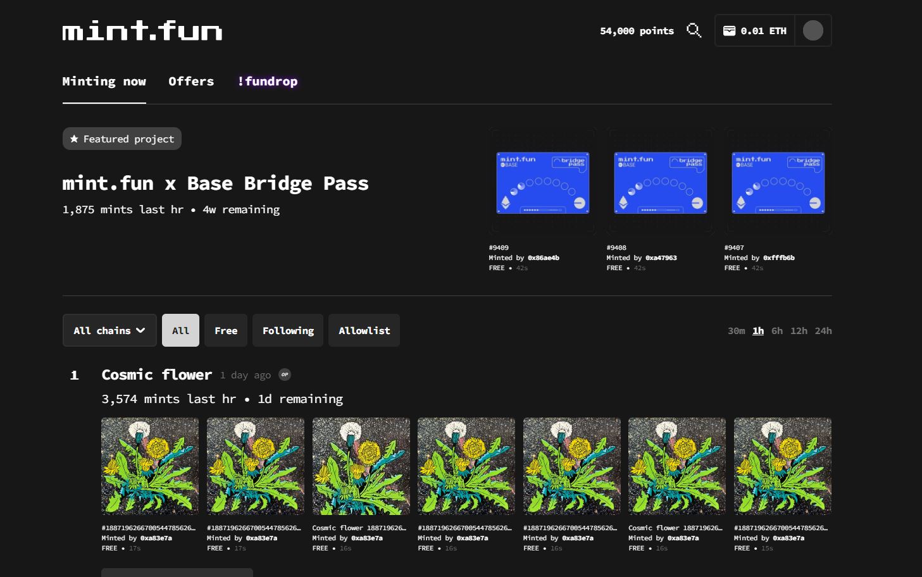Open the search magnifier icon
Viewport: 922px width, 577px height.
point(694,30)
